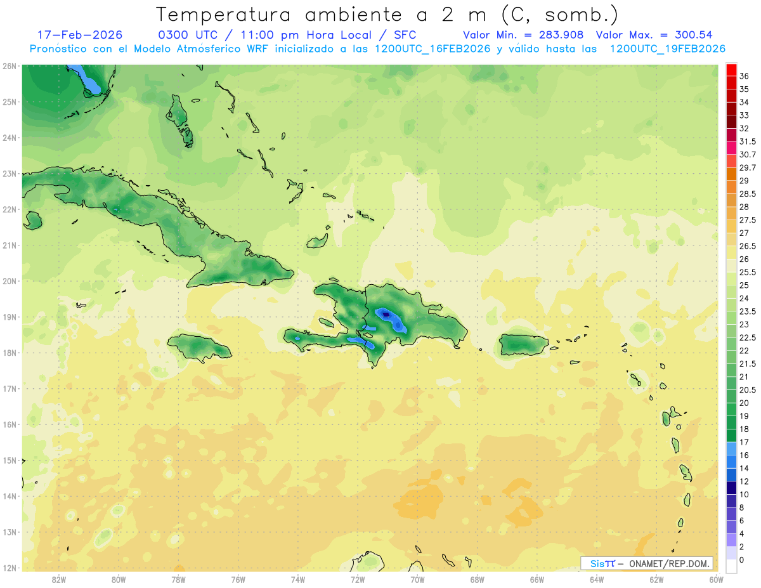Click the '68W' longitude label

pyautogui.click(x=477, y=580)
